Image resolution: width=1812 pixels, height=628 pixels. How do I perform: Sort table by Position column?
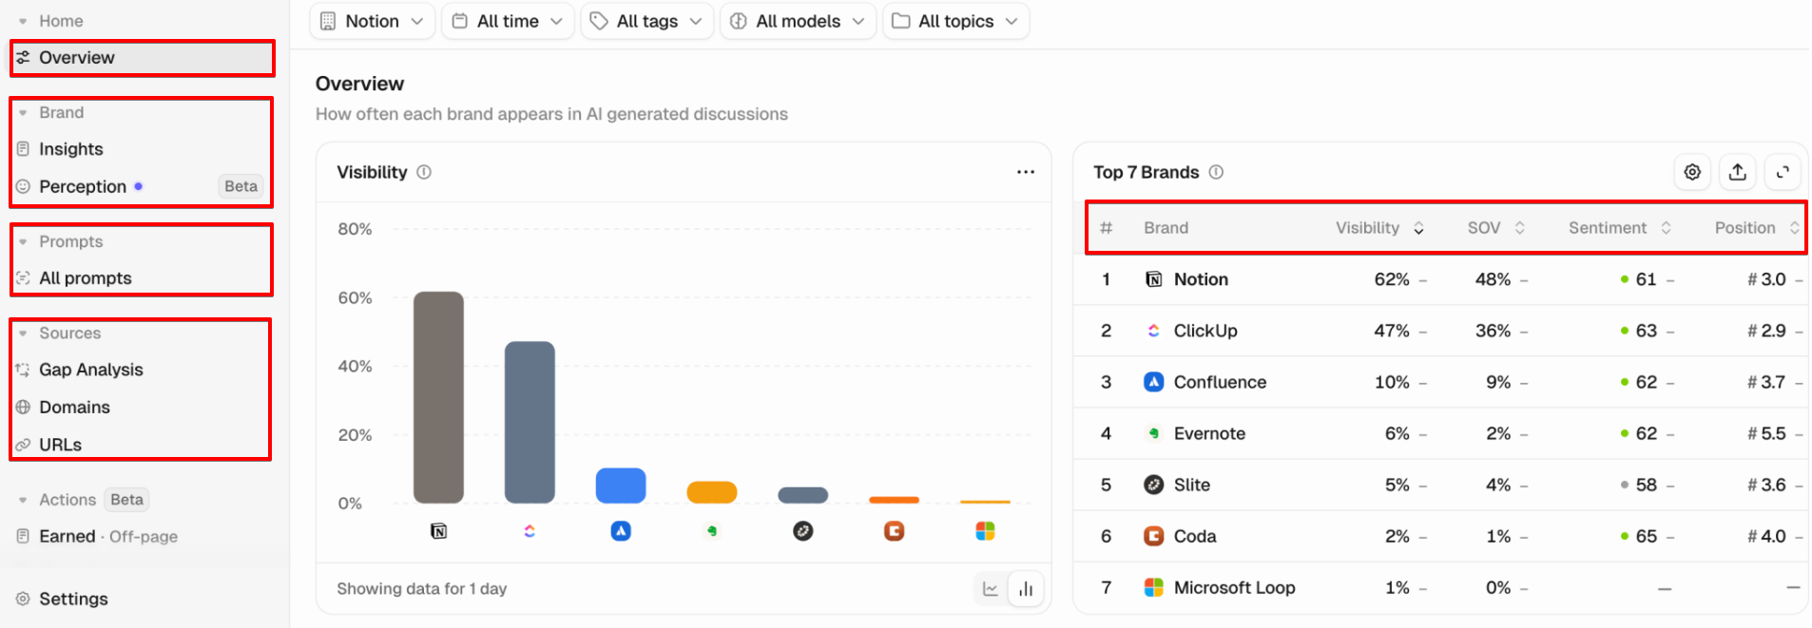(1757, 228)
